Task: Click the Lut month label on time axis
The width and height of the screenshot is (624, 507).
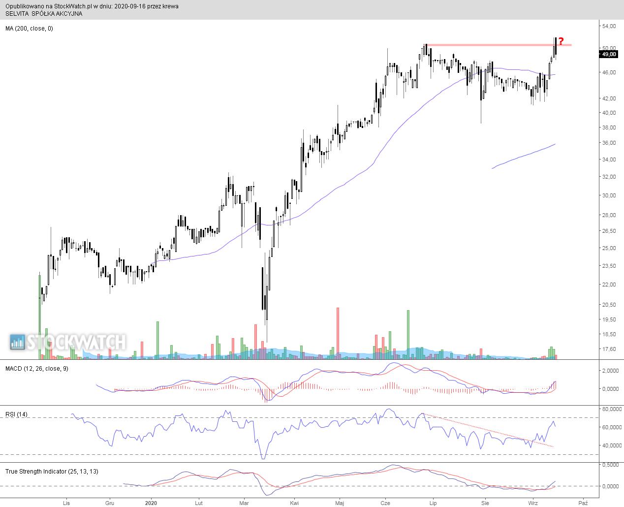Action: tap(199, 503)
